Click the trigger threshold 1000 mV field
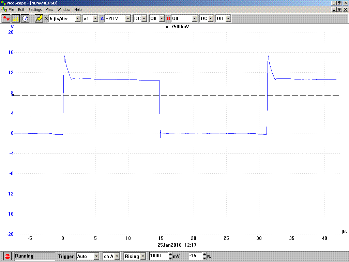 [x=158, y=256]
